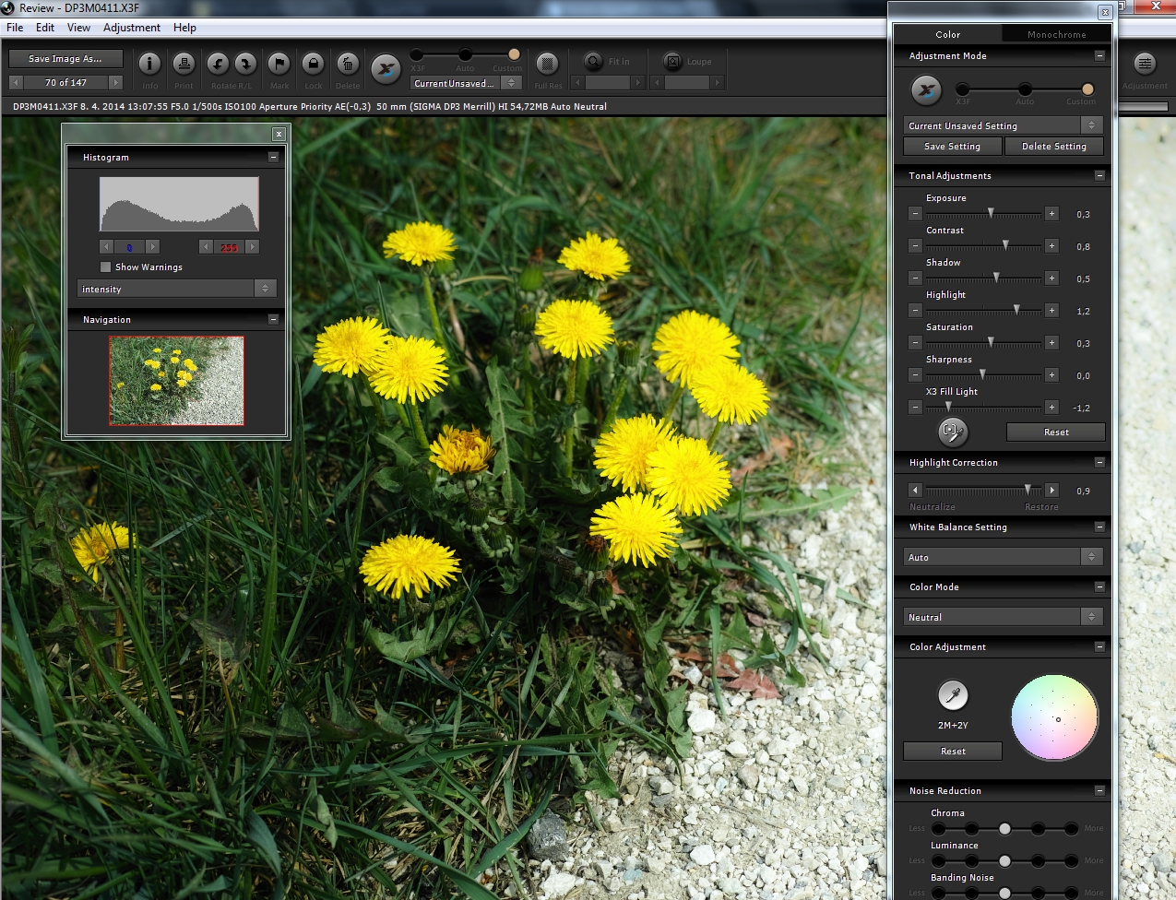Open the White Balance Auto dropdown
The image size is (1176, 900).
tap(1003, 557)
